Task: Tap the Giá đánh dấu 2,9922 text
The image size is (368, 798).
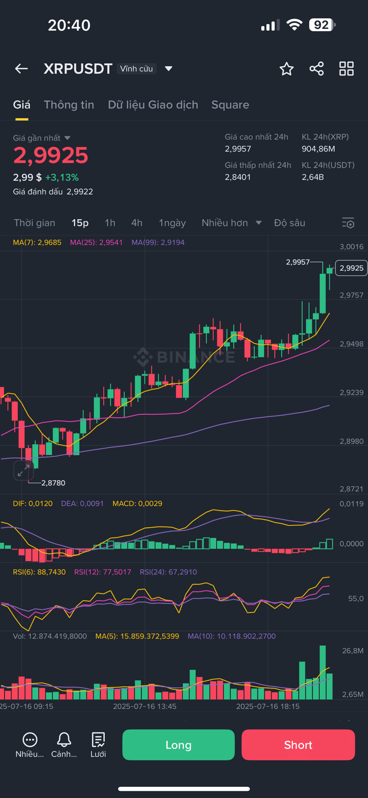Action: (x=53, y=192)
